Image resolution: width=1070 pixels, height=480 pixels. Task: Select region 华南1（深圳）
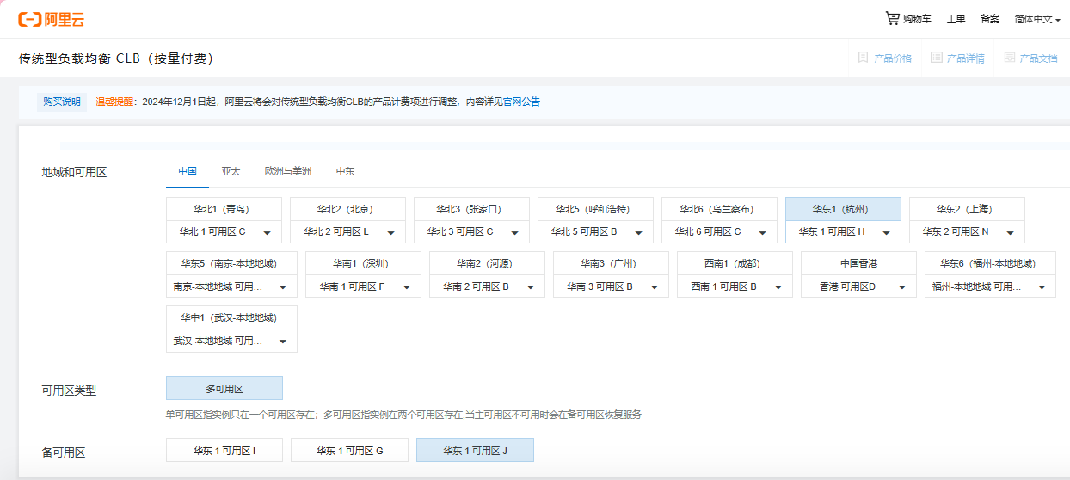[364, 263]
